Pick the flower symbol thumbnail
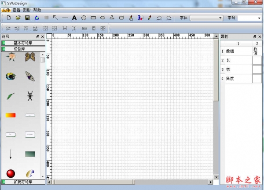This screenshot has height=190, width=264. pyautogui.click(x=11, y=57)
